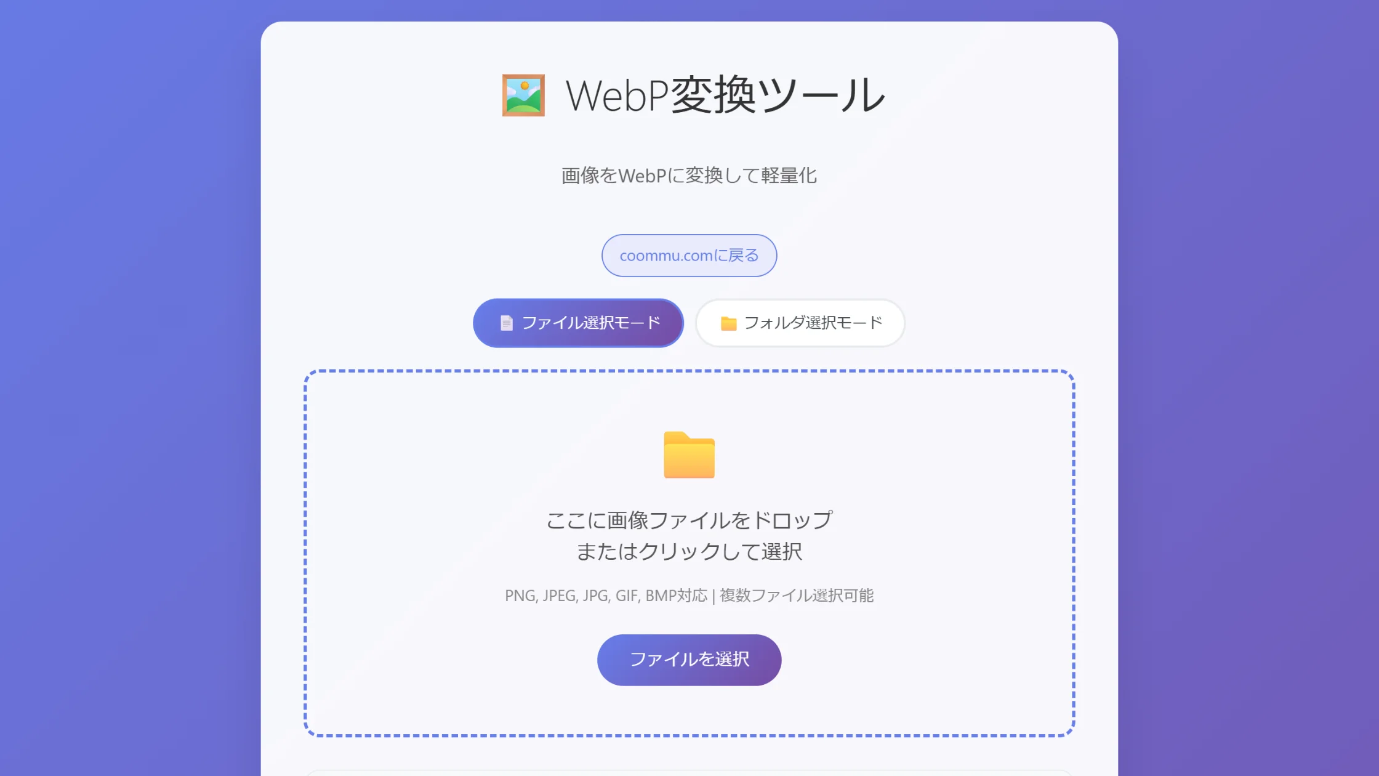The width and height of the screenshot is (1379, 776).
Task: Click the ファイル選択モード label text
Action: [x=591, y=323]
